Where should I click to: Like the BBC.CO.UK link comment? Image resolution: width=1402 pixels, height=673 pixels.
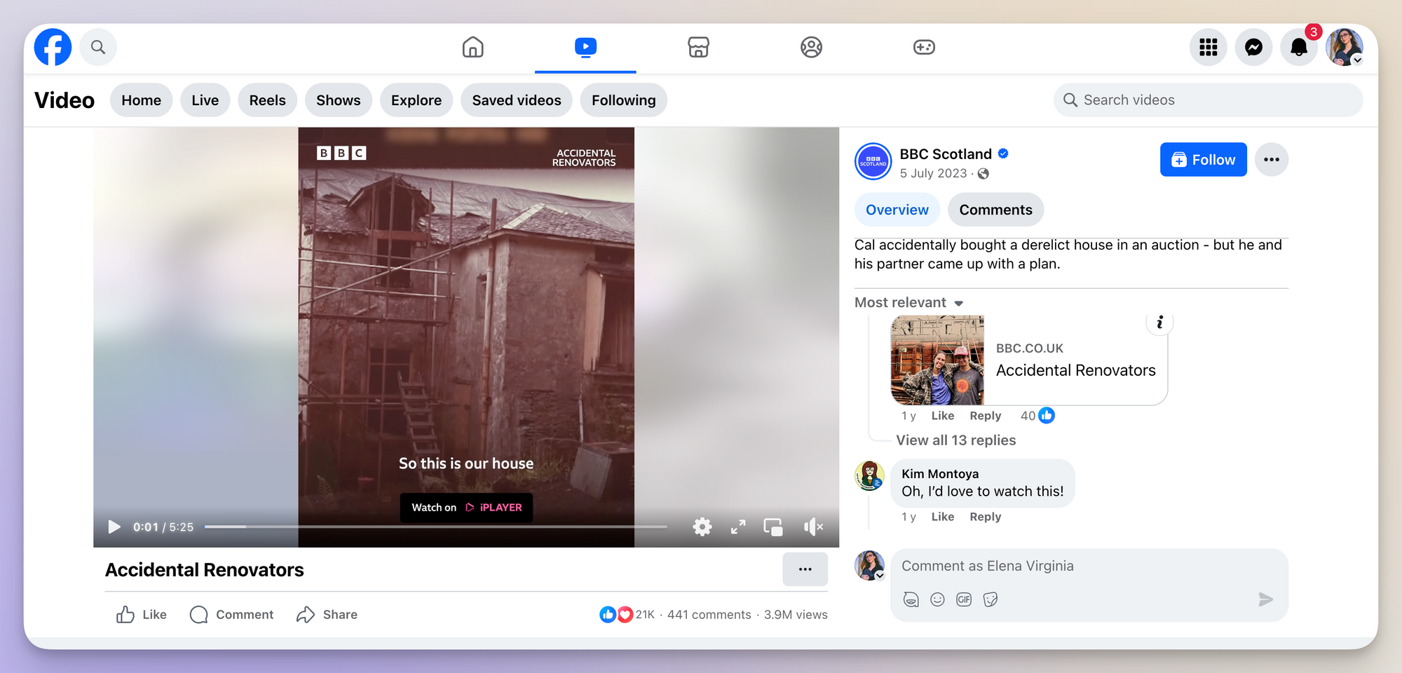pyautogui.click(x=942, y=416)
